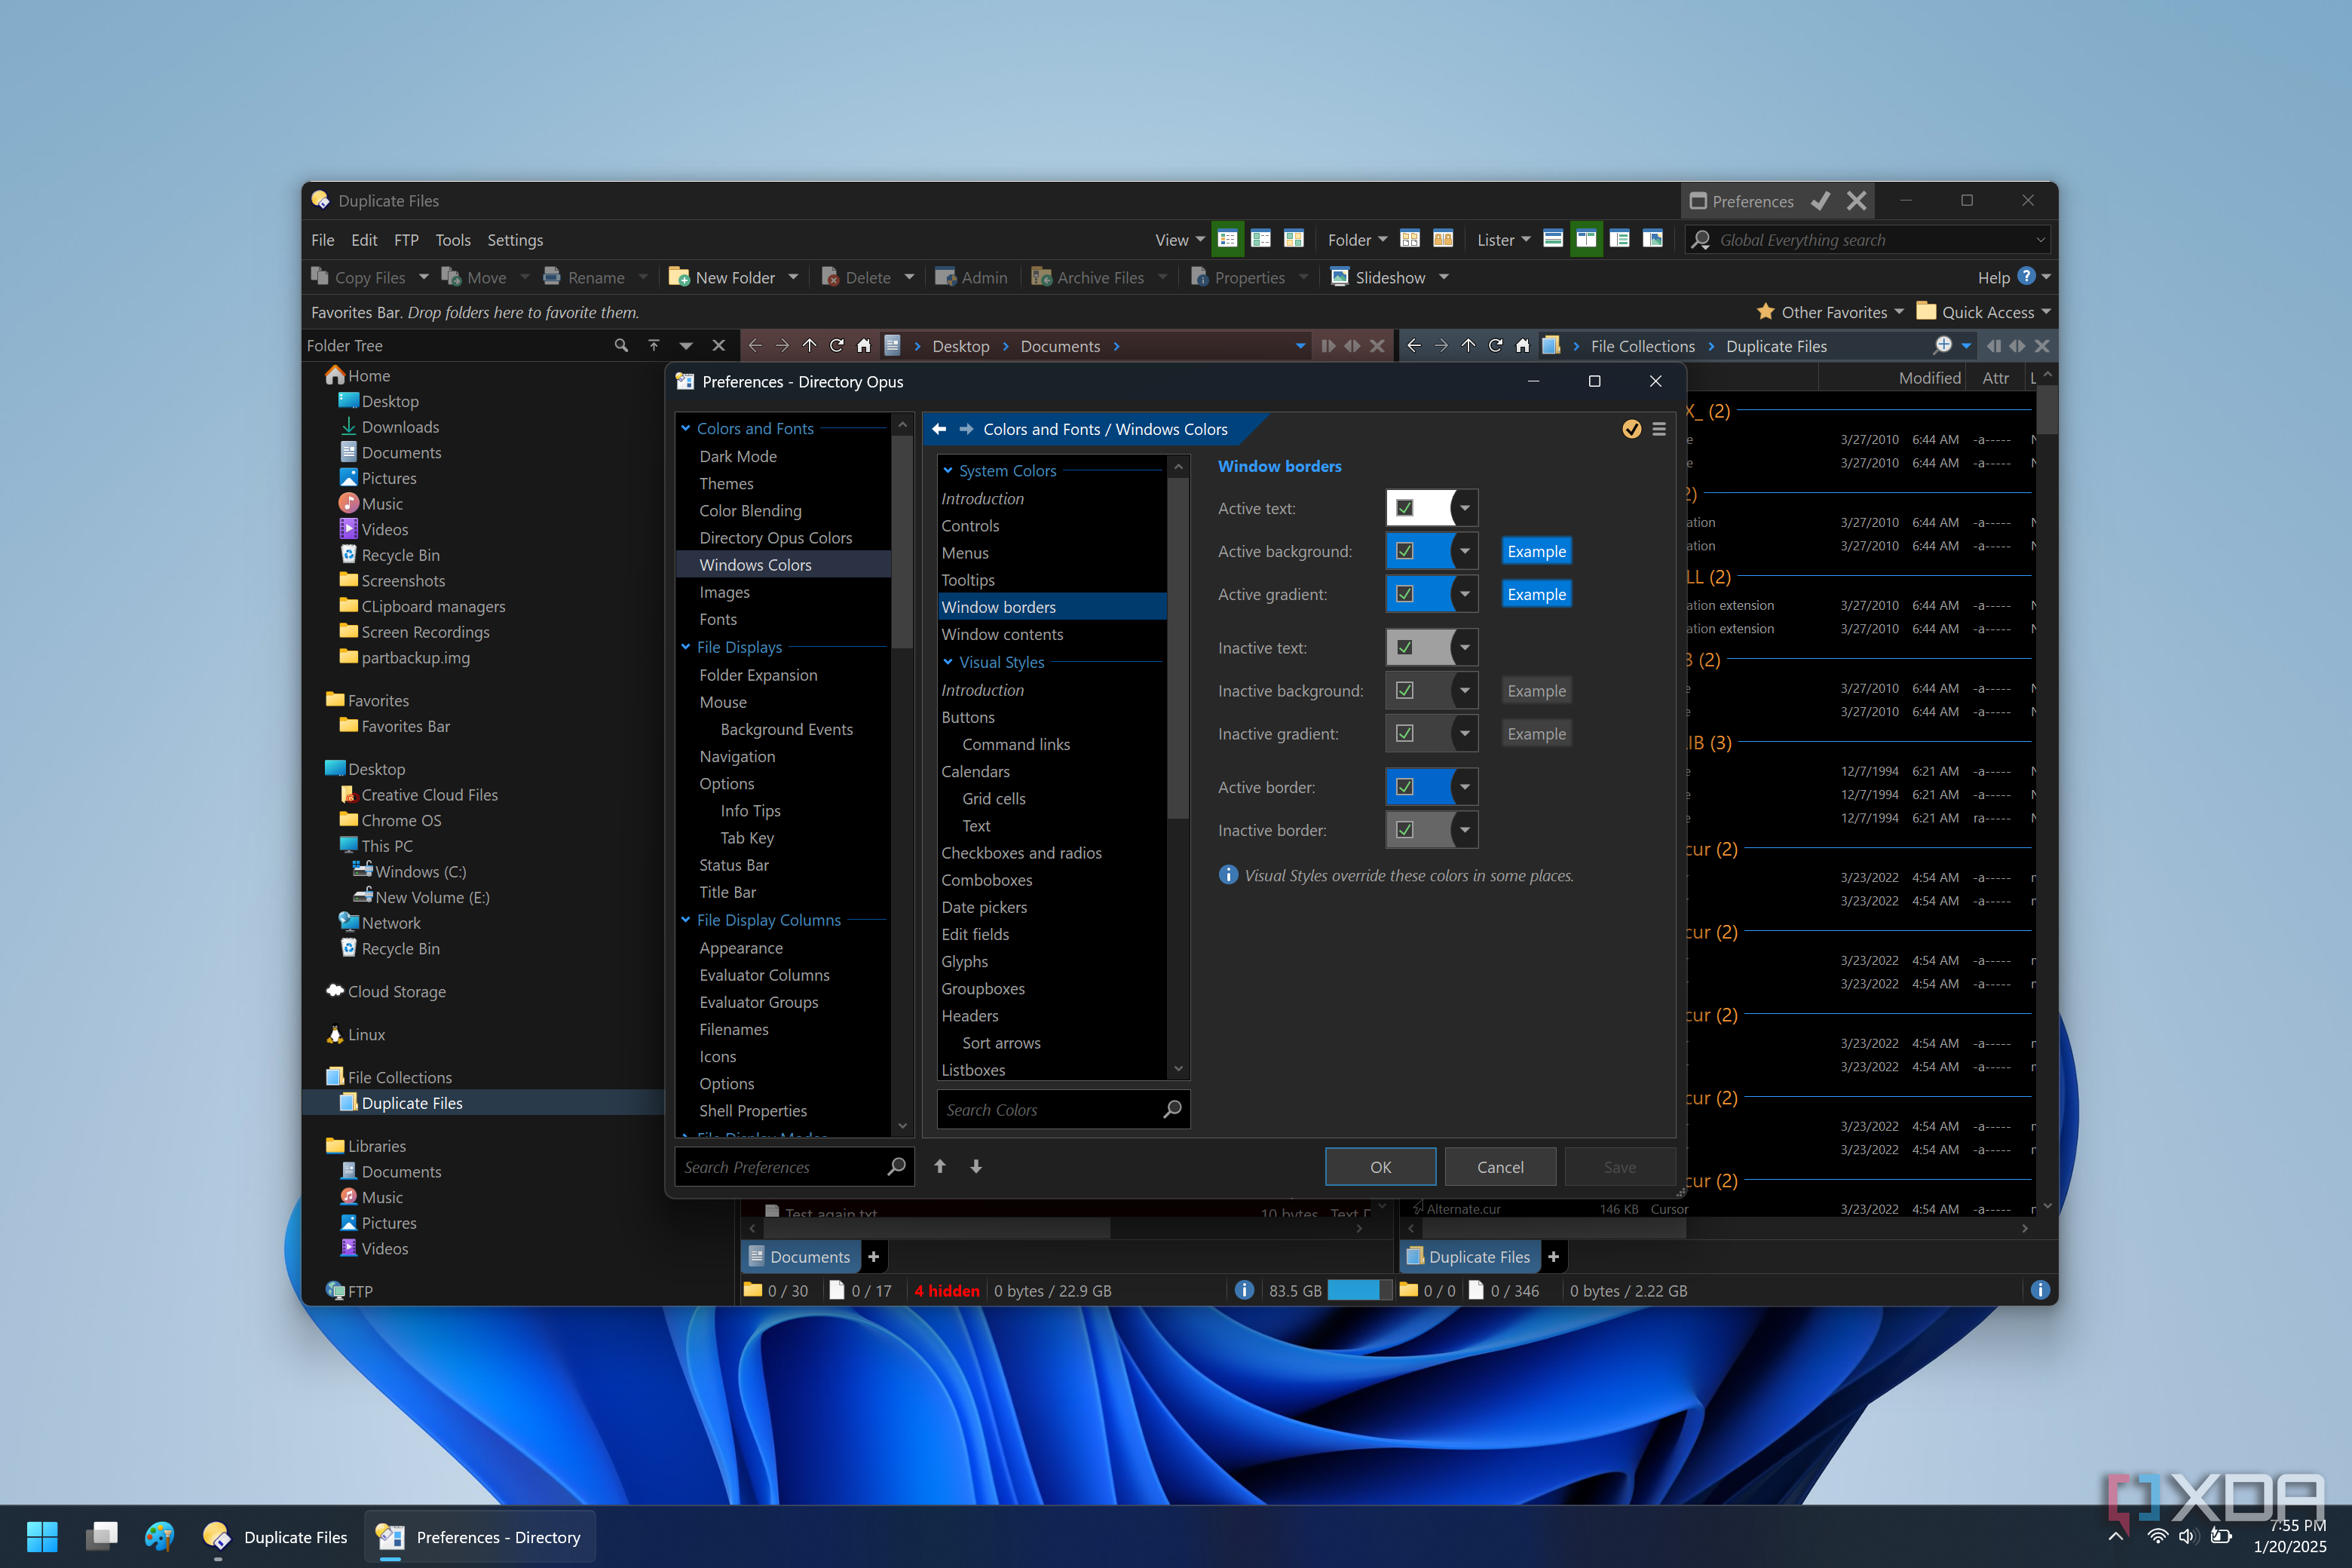Screen dimensions: 2352x1568
Task: Click the Home icon in the Documents pane toolbar
Action: click(x=864, y=346)
